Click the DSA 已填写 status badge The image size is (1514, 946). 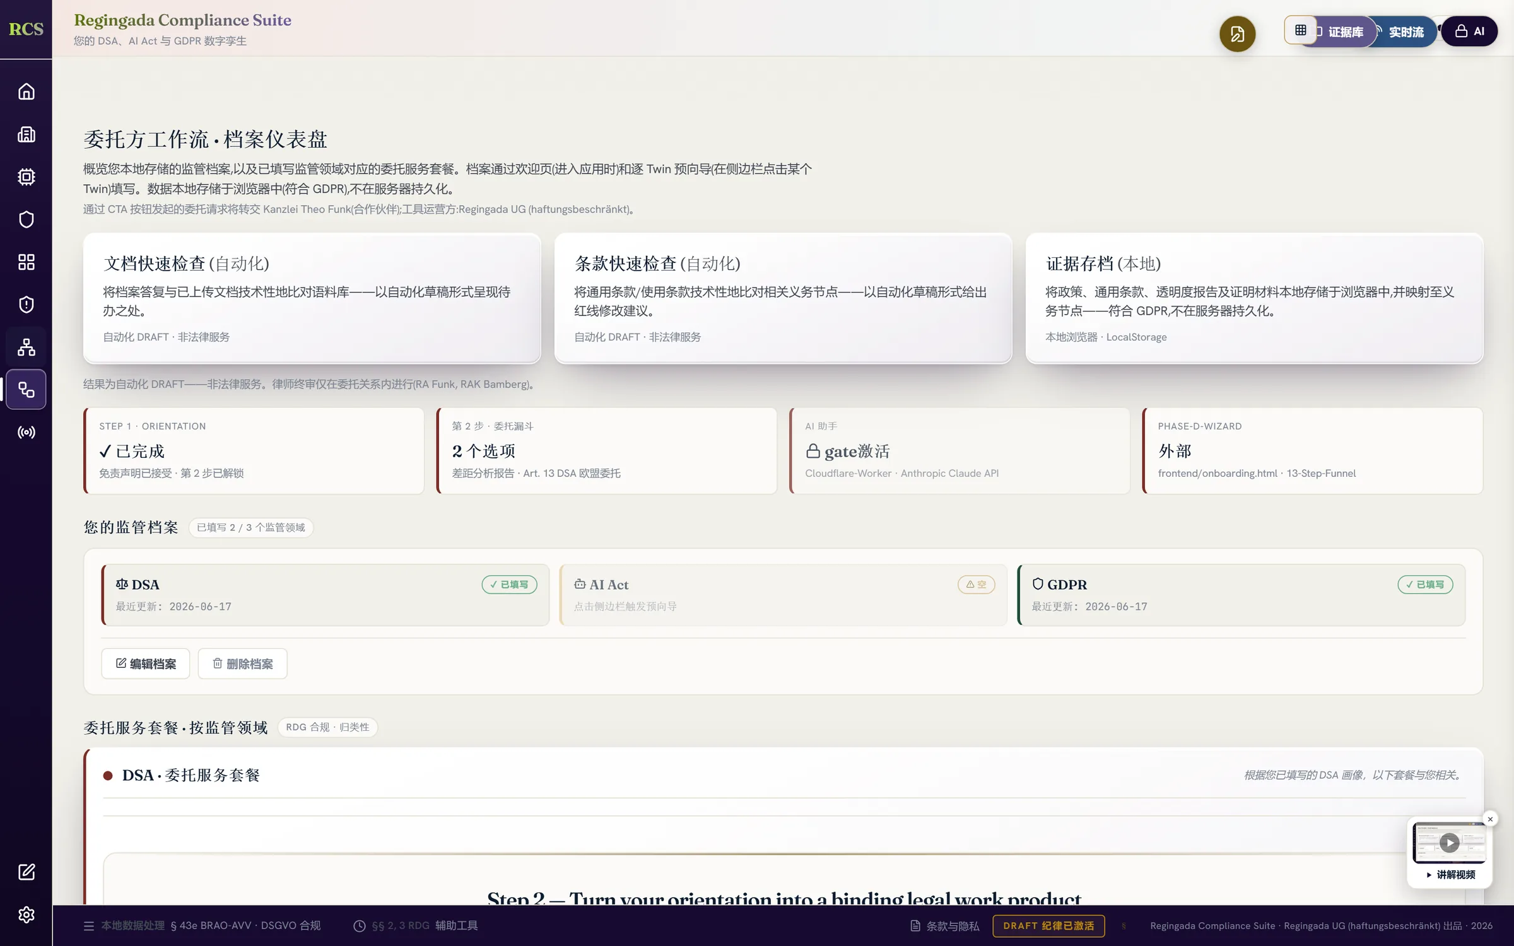510,585
